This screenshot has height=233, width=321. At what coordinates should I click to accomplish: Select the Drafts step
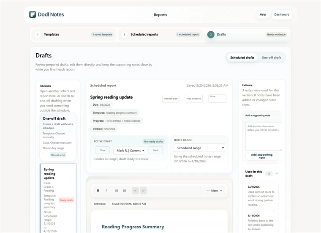248,34
